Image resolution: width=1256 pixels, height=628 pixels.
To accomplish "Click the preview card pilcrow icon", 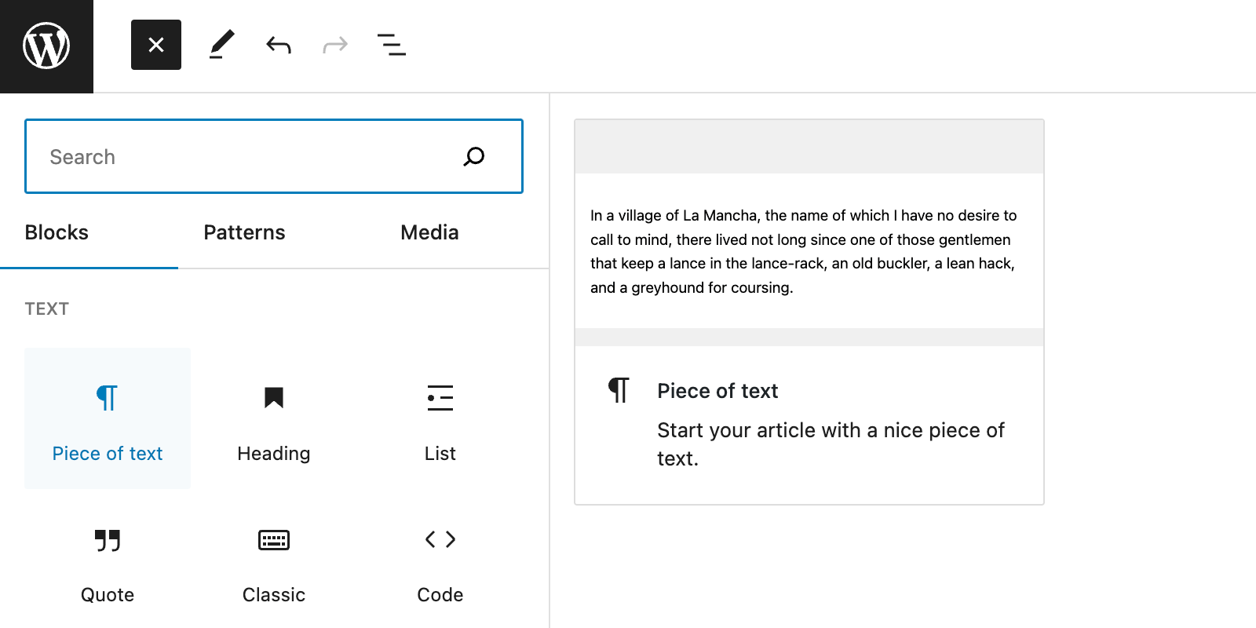I will click(619, 389).
